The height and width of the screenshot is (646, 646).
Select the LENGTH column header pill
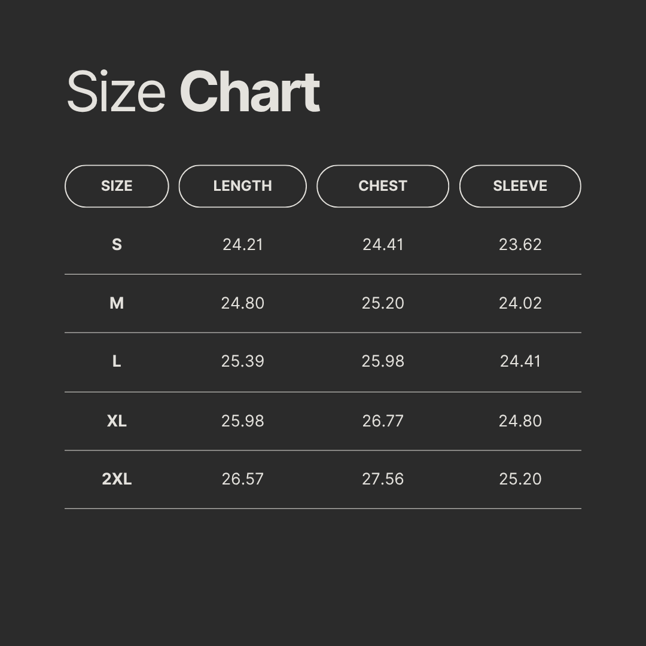(x=242, y=186)
